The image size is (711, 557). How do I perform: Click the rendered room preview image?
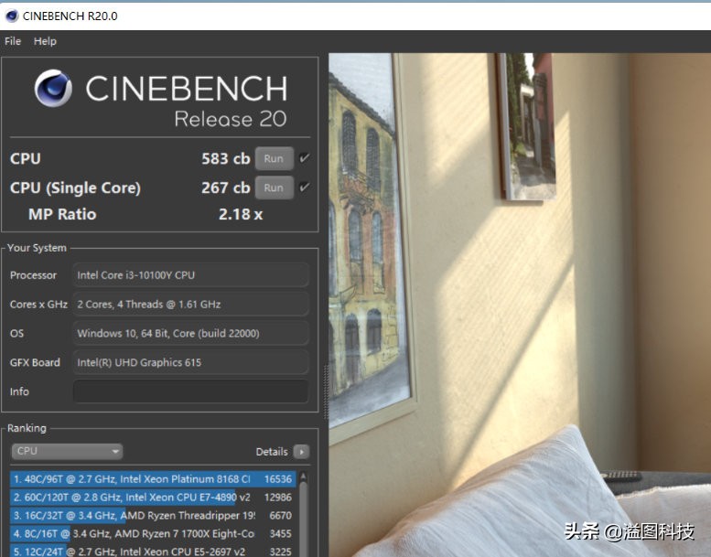520,305
